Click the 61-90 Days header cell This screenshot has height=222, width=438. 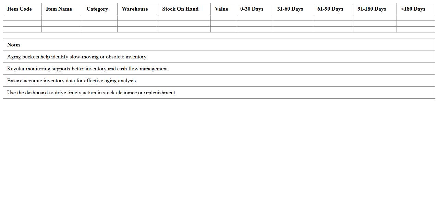[x=330, y=9]
